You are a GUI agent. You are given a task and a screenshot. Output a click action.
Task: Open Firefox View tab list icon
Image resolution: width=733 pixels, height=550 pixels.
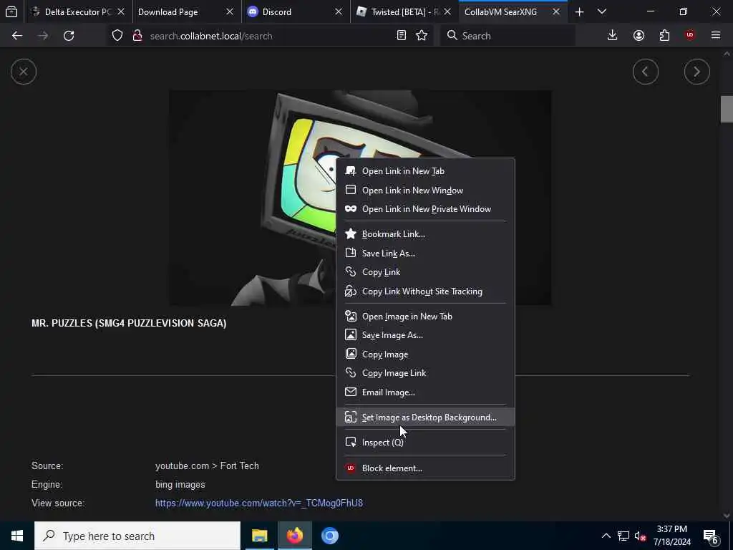tap(11, 11)
